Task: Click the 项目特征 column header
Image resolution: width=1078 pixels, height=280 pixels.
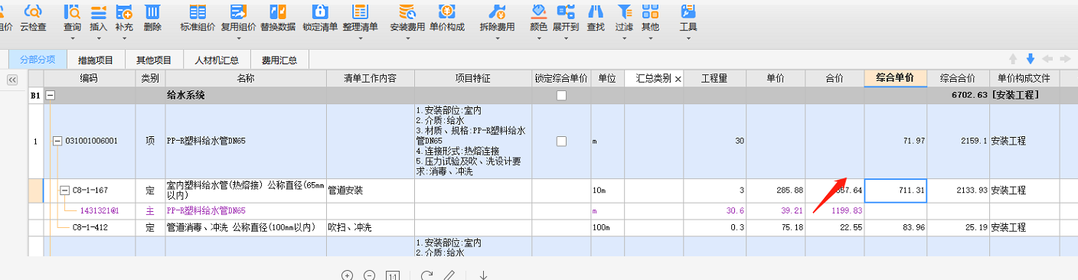Action: point(473,78)
